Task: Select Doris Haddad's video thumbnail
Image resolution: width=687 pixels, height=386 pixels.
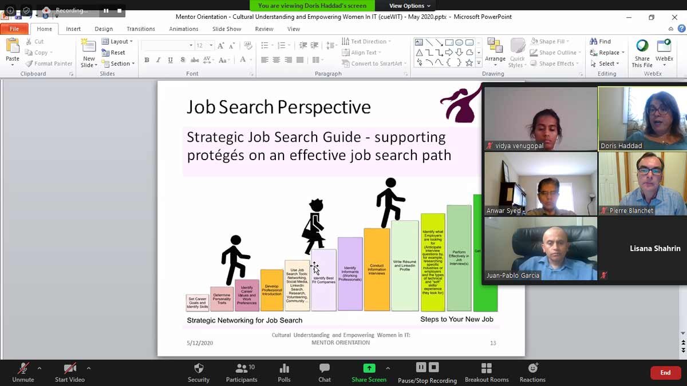Action: 642,118
